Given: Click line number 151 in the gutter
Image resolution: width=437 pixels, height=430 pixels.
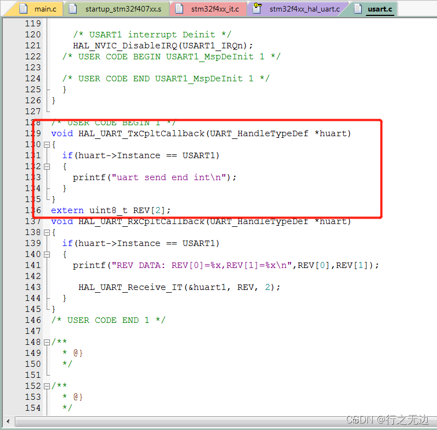Looking at the screenshot, I should [33, 375].
